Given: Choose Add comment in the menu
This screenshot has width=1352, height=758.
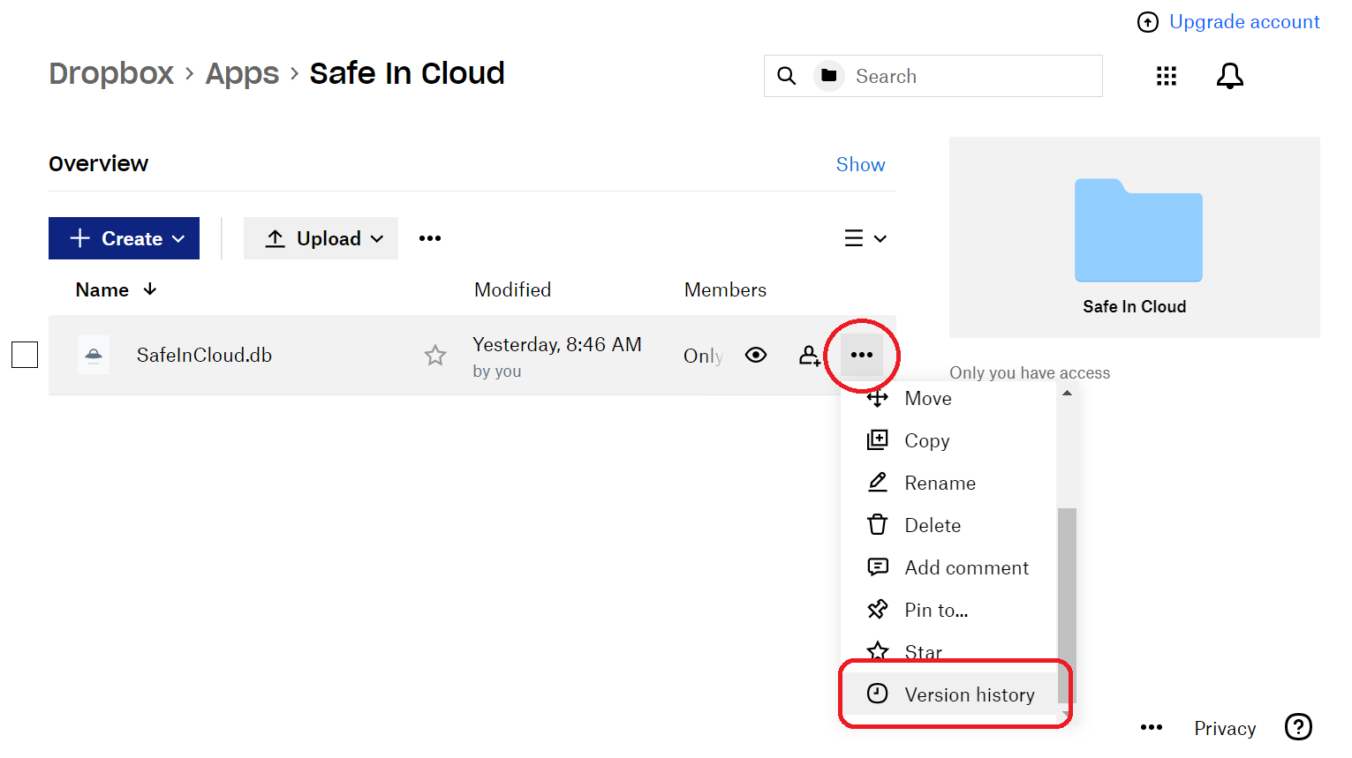Looking at the screenshot, I should [949, 567].
